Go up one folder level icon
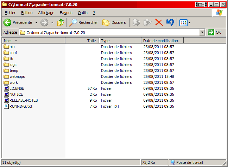 pos(61,22)
